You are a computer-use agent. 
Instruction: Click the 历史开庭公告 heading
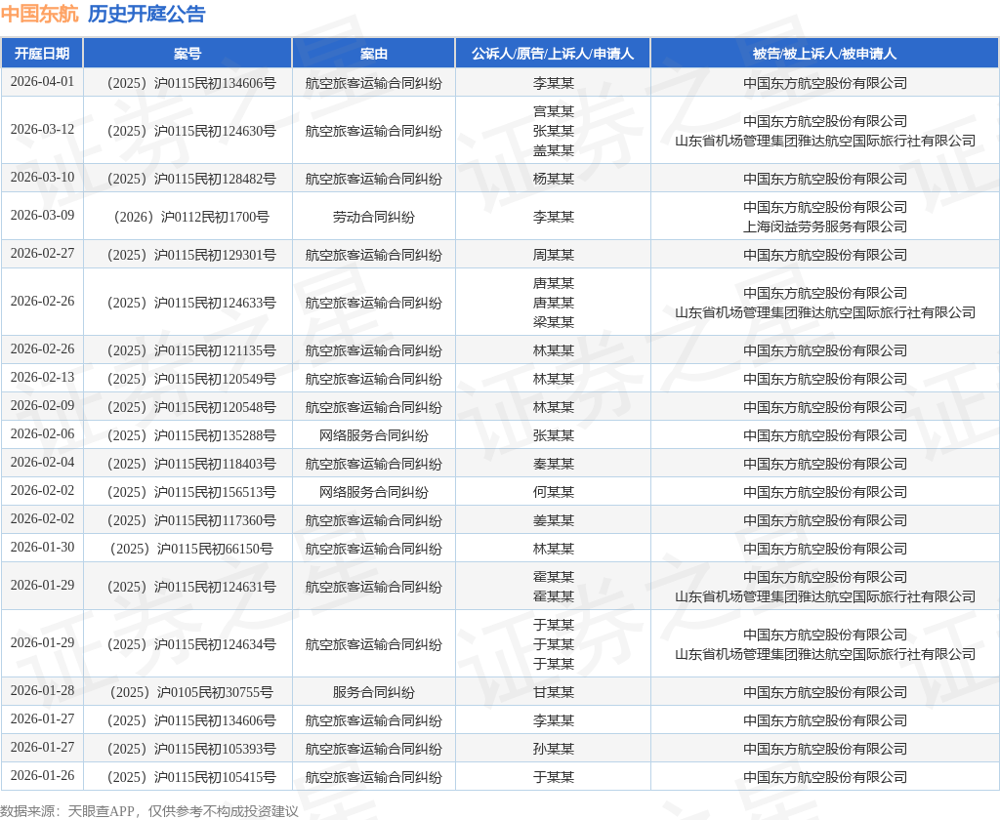pyautogui.click(x=146, y=14)
